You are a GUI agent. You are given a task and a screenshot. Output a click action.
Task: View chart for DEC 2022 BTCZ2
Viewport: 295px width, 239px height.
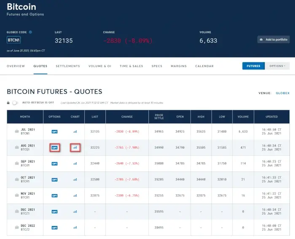click(75, 228)
